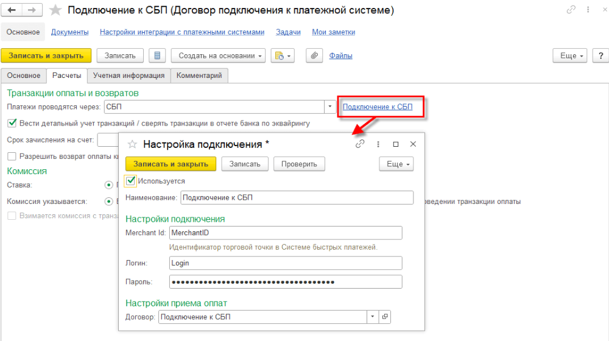Maximize the Настройка подключения dialog
The height and width of the screenshot is (341, 609).
(x=396, y=144)
